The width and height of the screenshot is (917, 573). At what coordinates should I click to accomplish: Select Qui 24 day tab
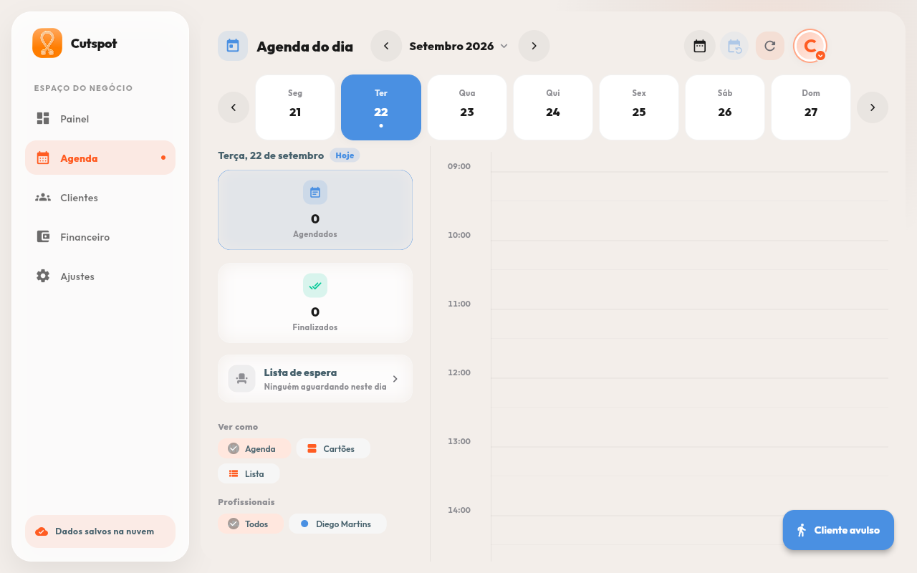click(553, 107)
